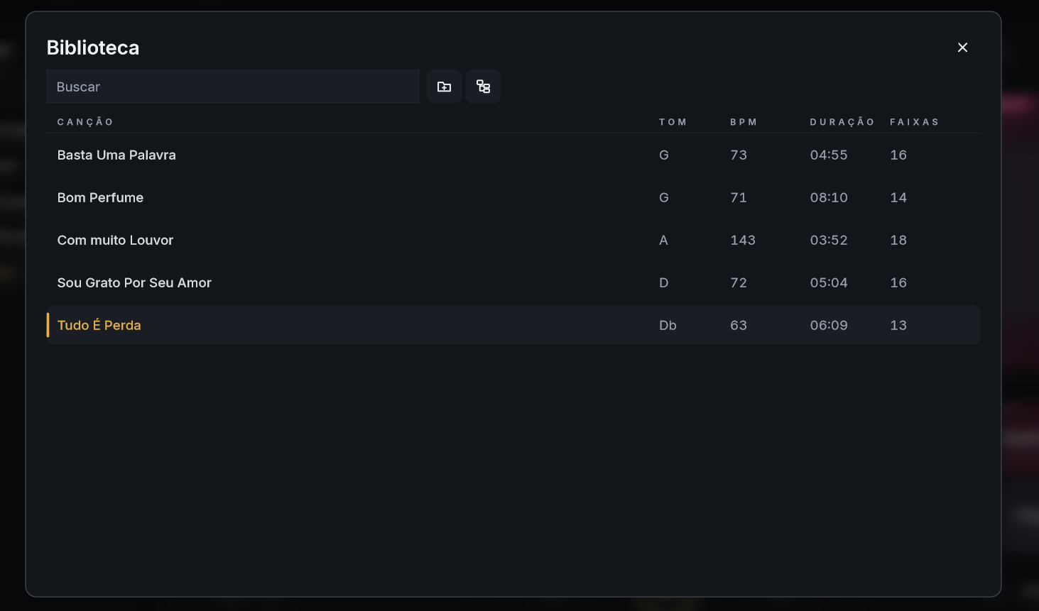Screen dimensions: 1039x611
Task: Sort by the CANÇÃO column header
Action: tap(85, 122)
